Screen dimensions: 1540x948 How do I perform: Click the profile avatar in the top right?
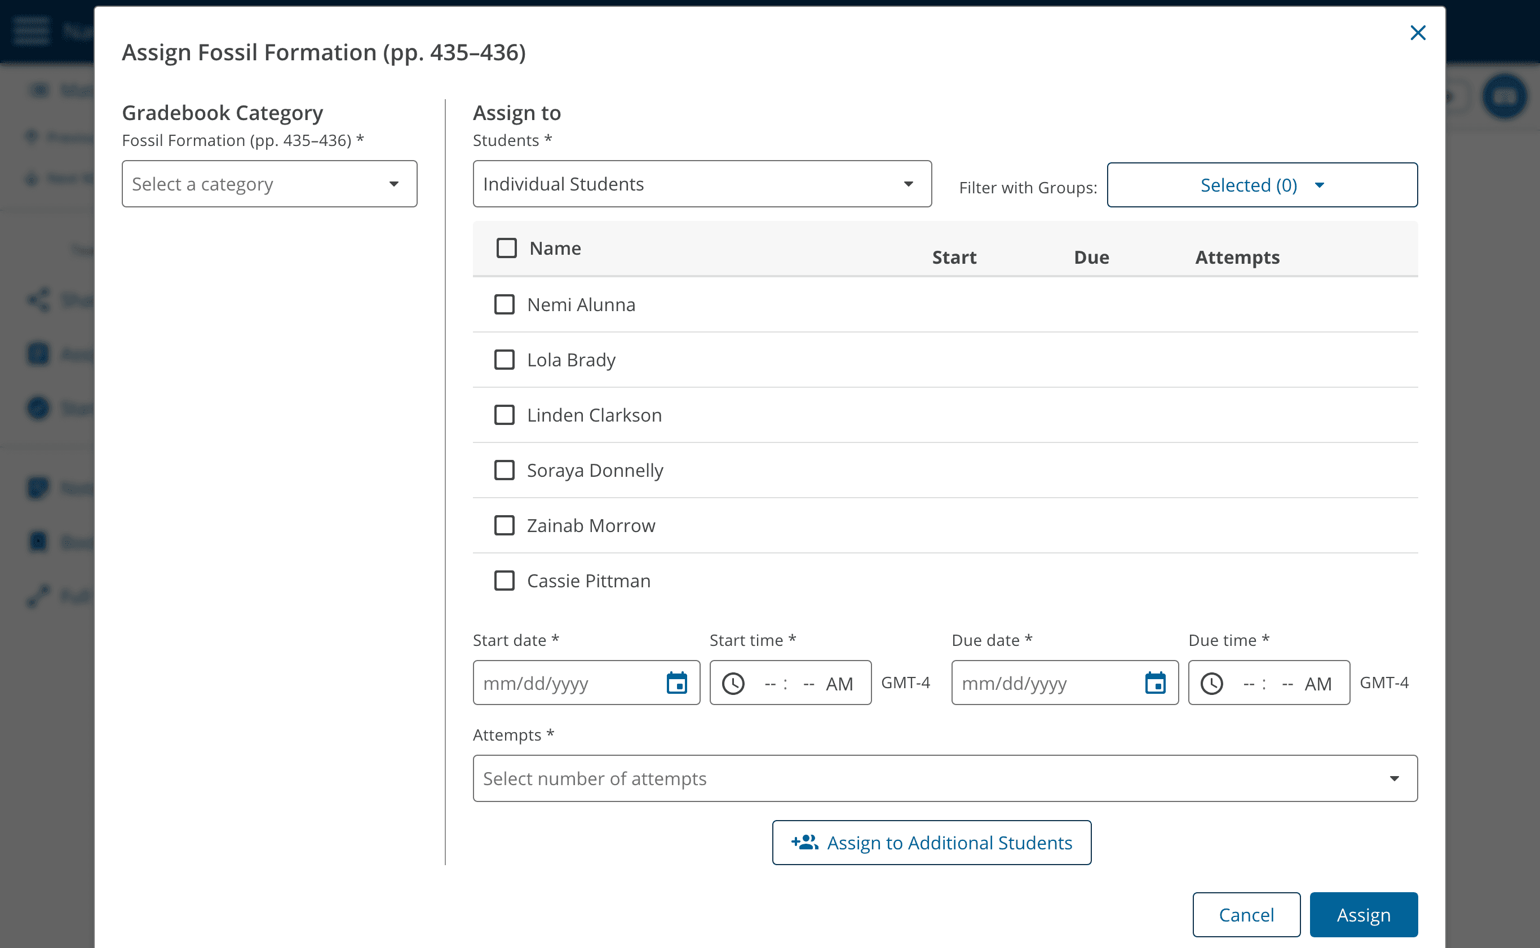coord(1505,96)
